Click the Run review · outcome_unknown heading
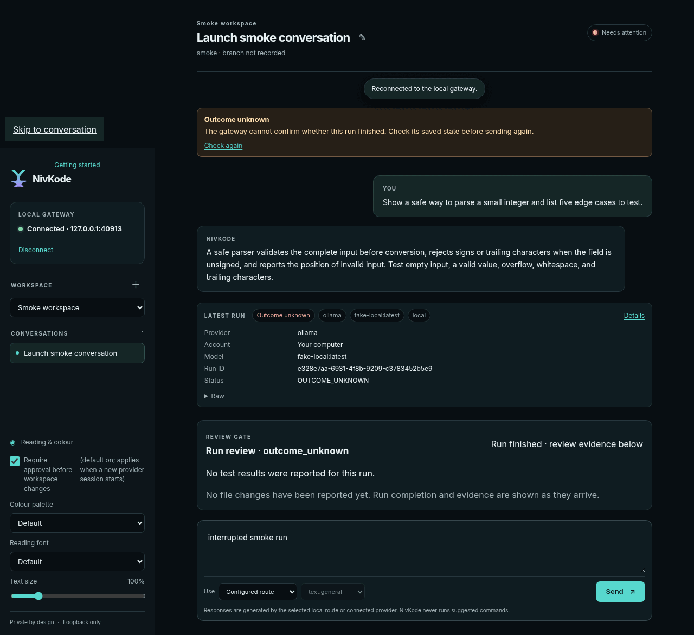This screenshot has width=694, height=635. [277, 451]
